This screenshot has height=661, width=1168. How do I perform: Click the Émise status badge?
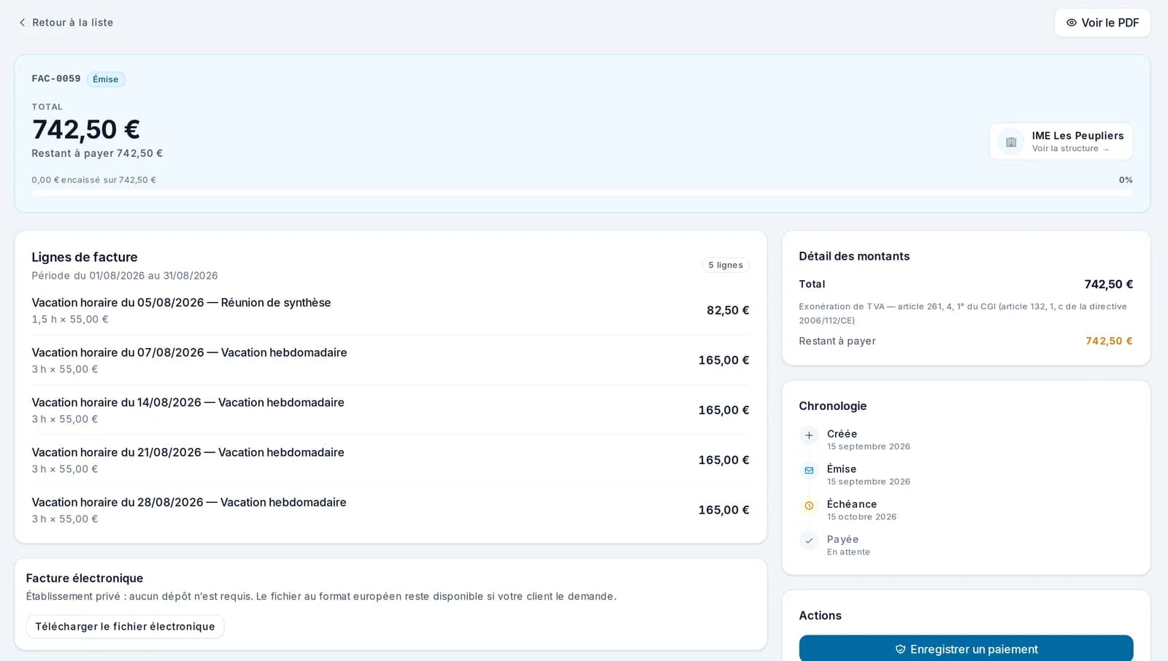[106, 80]
